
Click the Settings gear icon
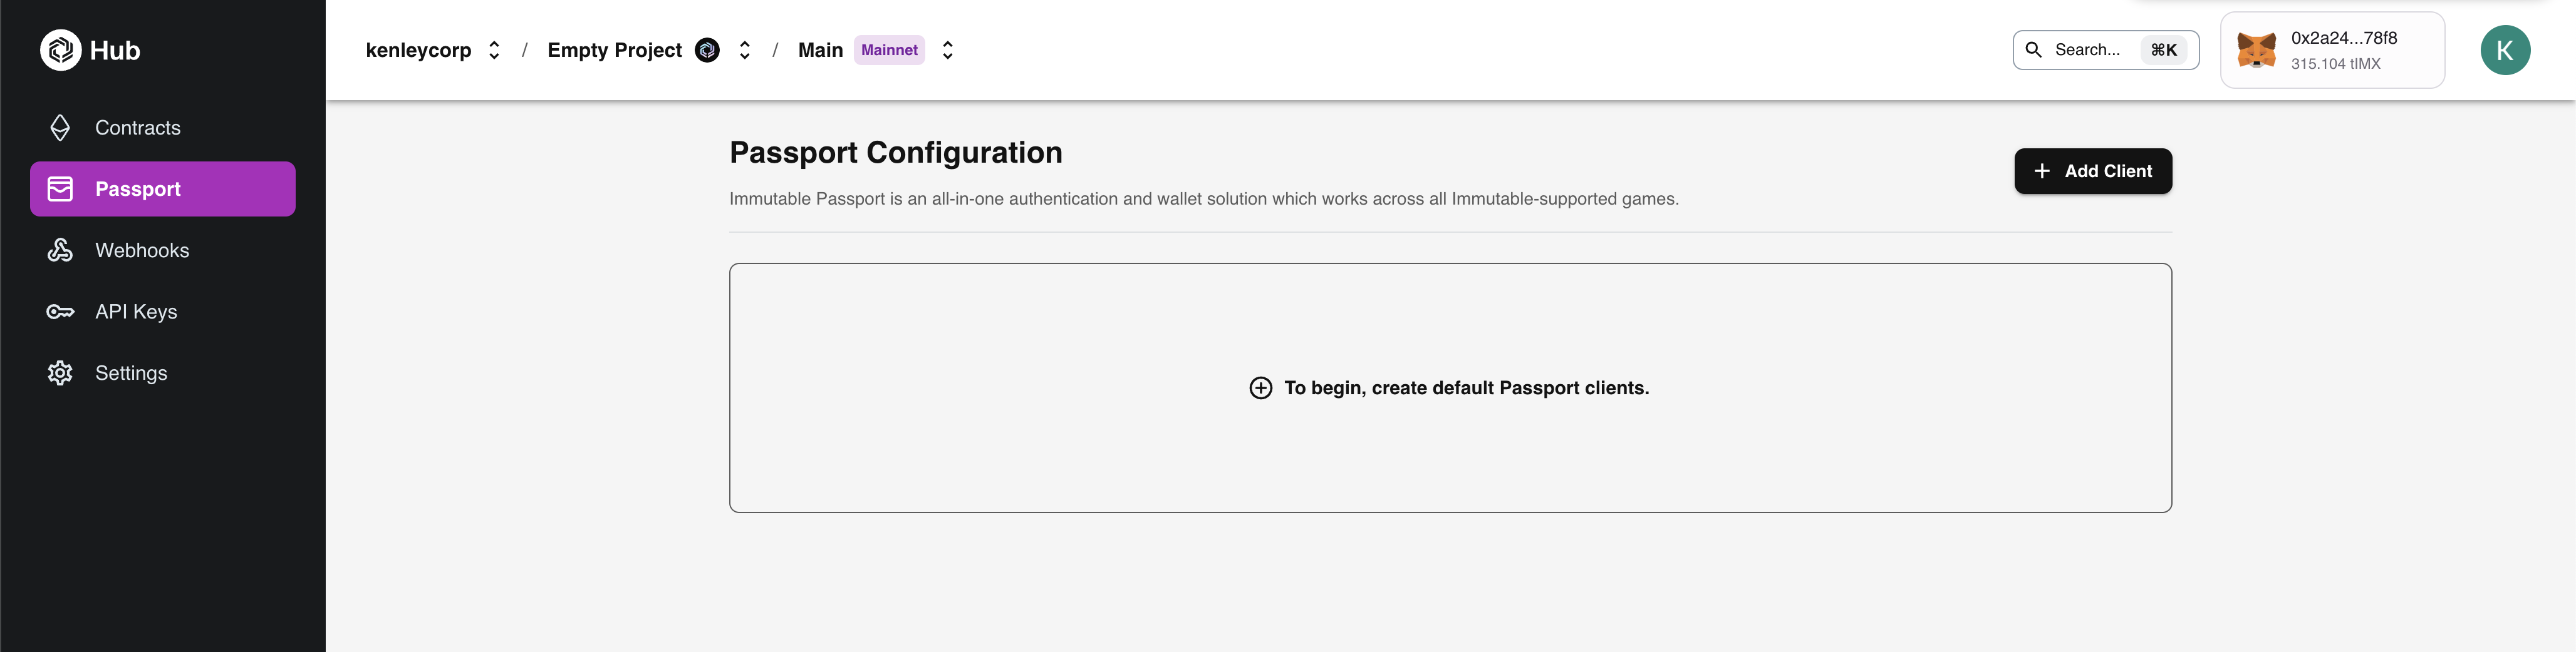pos(60,374)
